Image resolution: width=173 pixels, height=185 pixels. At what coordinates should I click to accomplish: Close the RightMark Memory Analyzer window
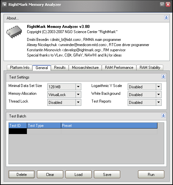[x=168, y=5]
